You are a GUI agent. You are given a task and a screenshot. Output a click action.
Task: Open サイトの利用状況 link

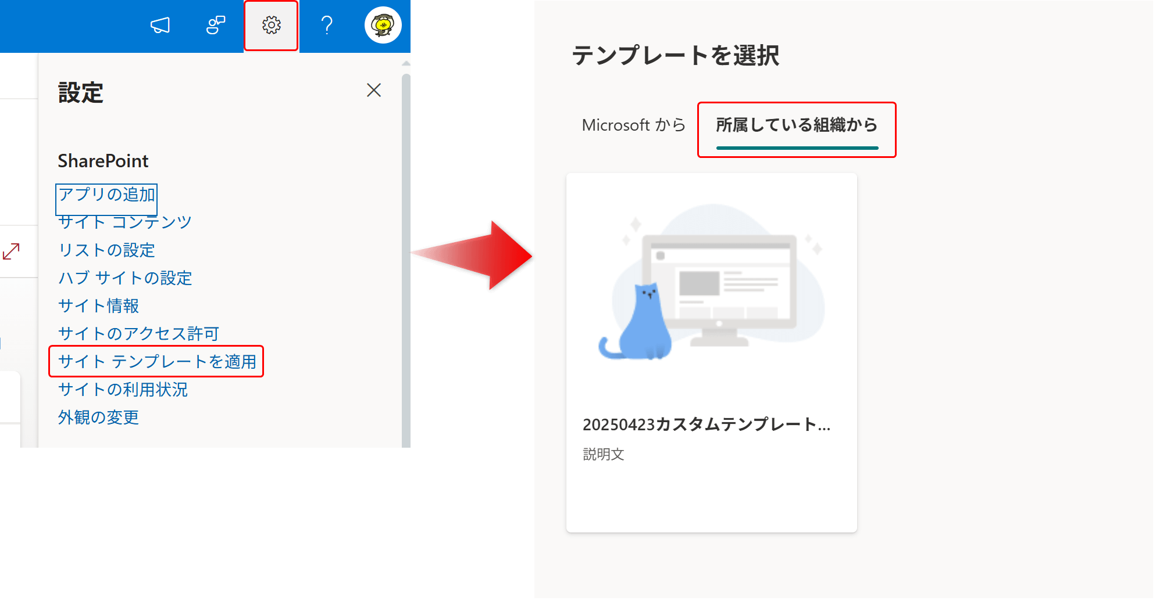tap(123, 390)
